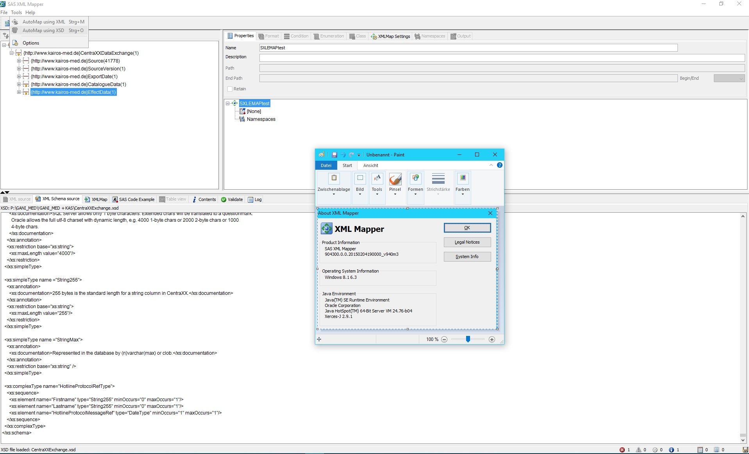The height and width of the screenshot is (454, 749).
Task: Click the schema source vertical scrollbar down arrow
Action: (x=743, y=440)
